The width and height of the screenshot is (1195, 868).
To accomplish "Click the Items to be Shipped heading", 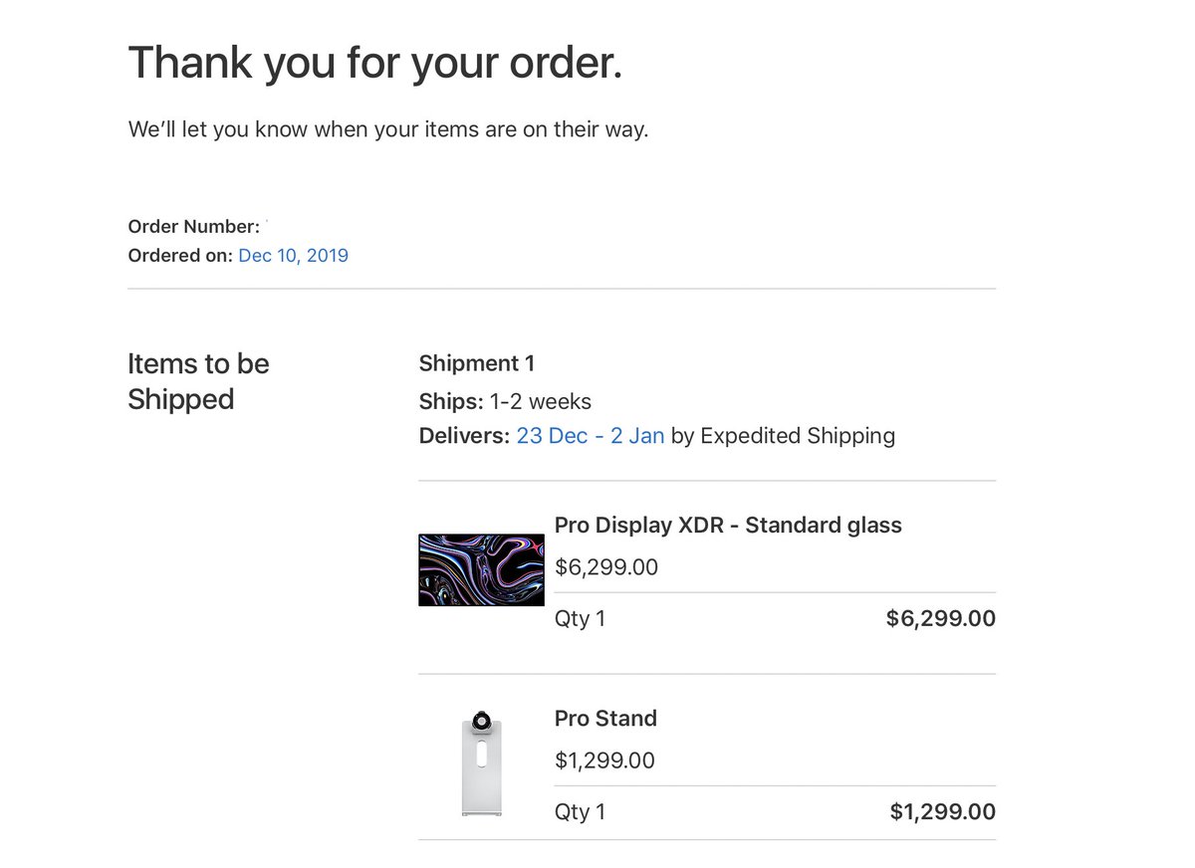I will click(x=198, y=381).
